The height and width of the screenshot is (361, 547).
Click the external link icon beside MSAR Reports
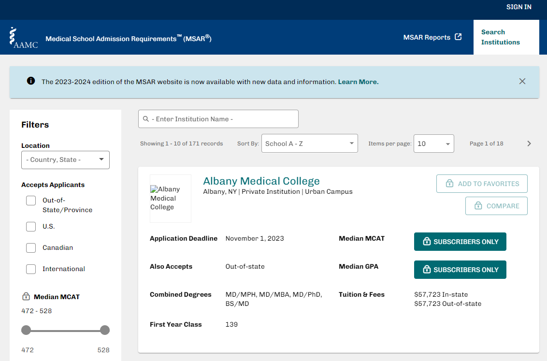459,37
